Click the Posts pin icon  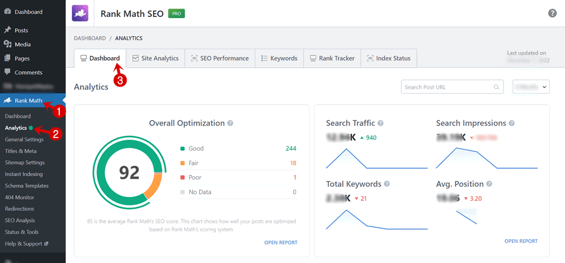click(7, 31)
